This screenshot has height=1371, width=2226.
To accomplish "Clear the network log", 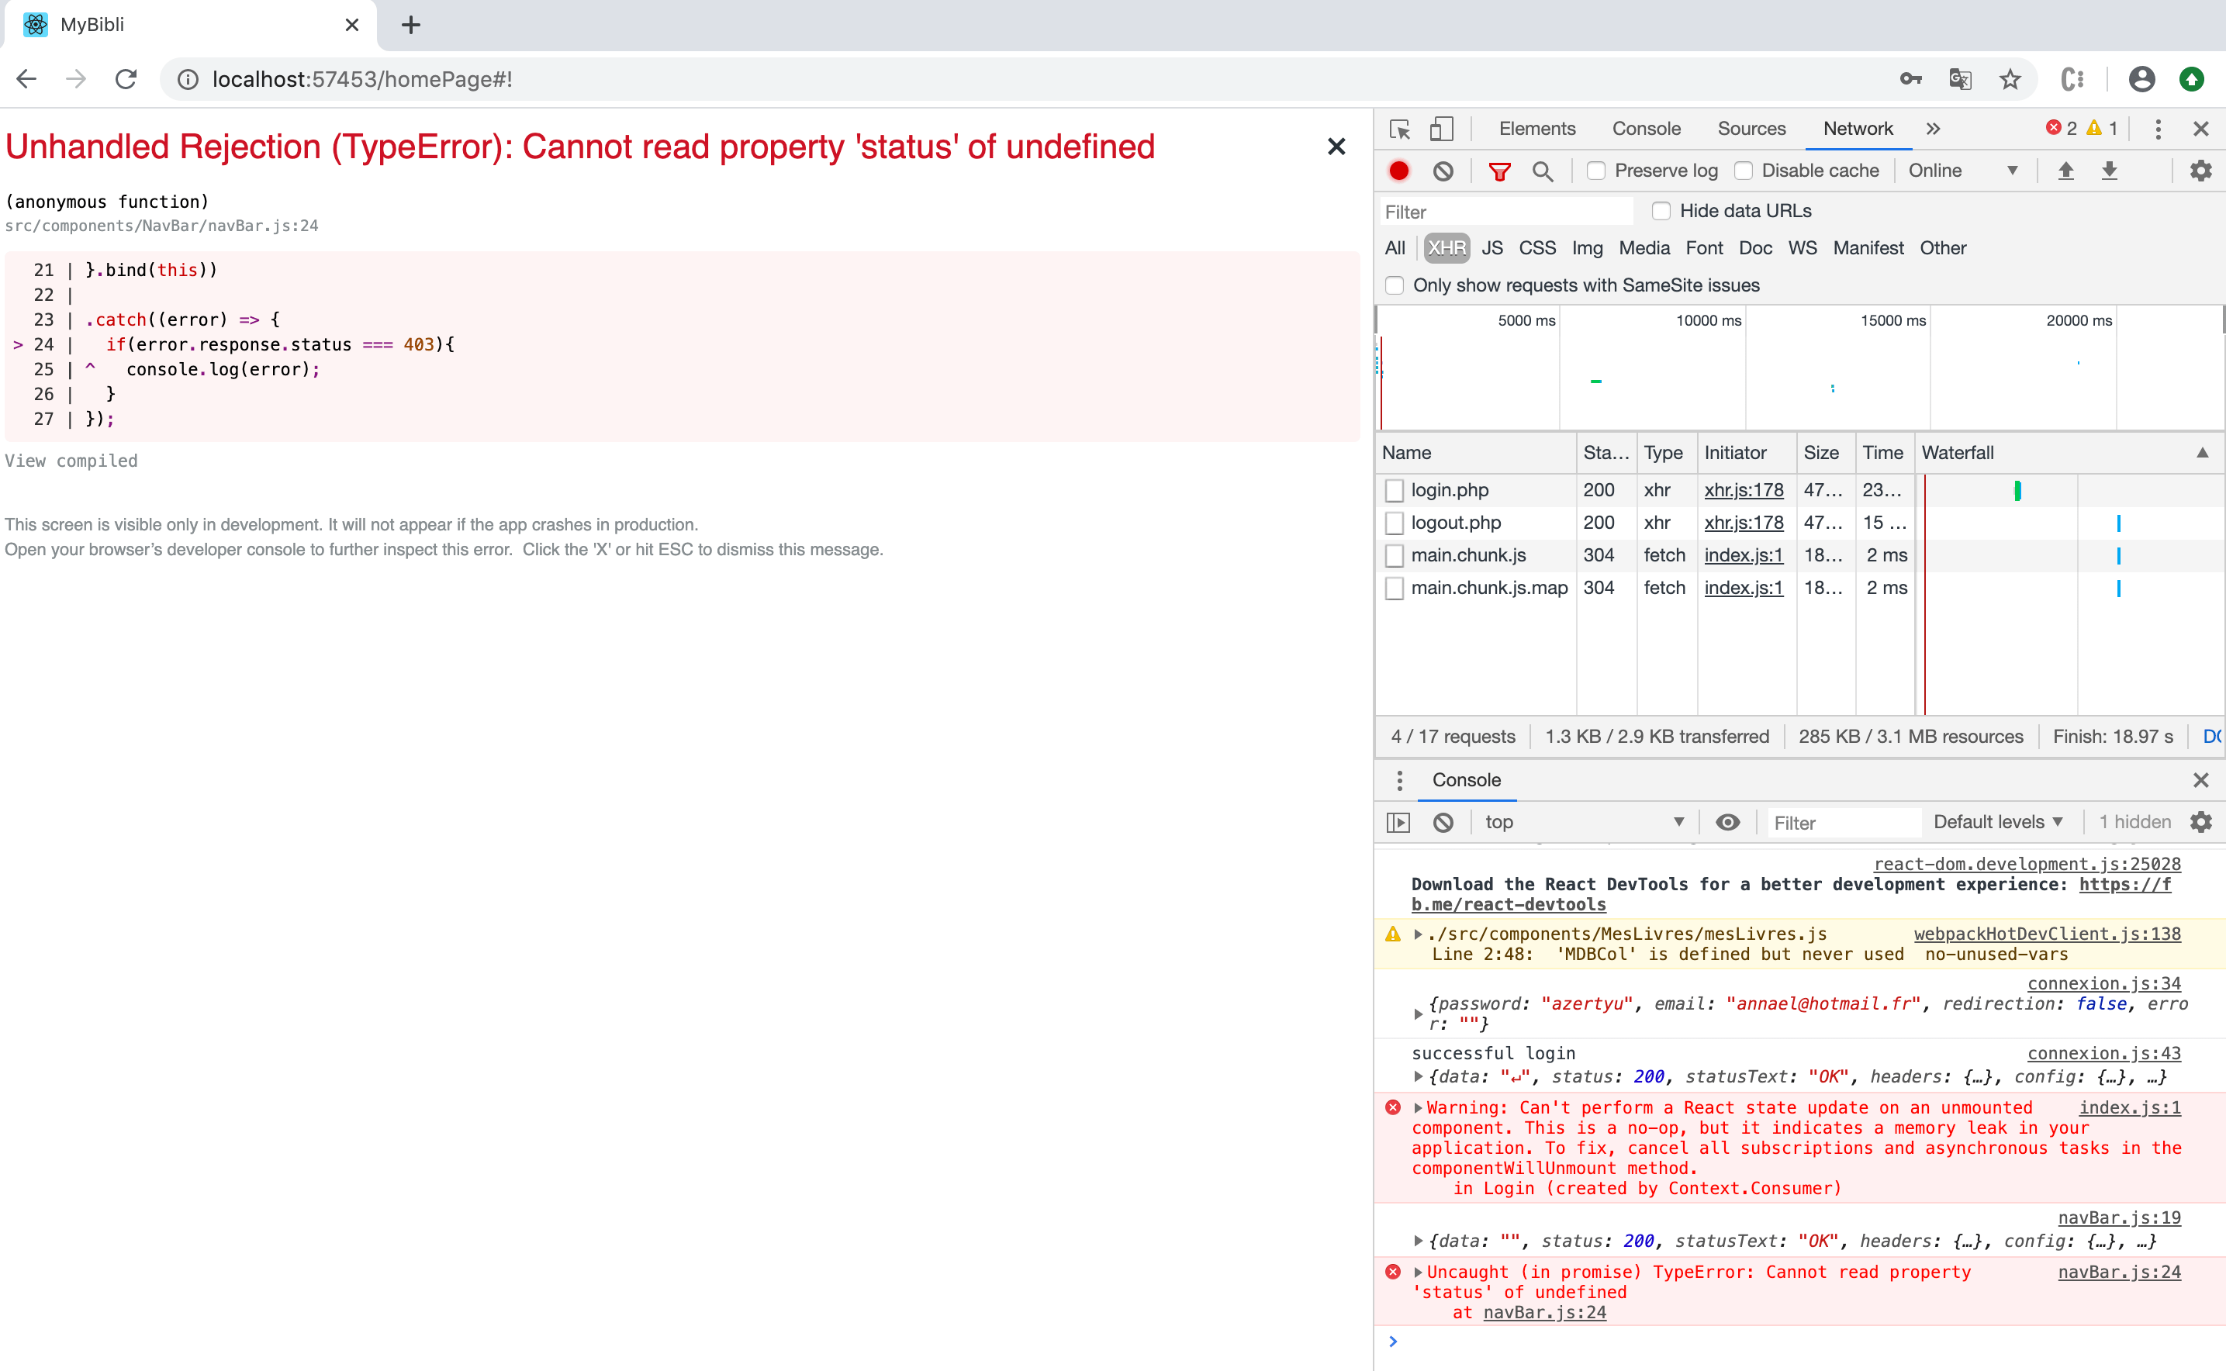I will click(1442, 171).
